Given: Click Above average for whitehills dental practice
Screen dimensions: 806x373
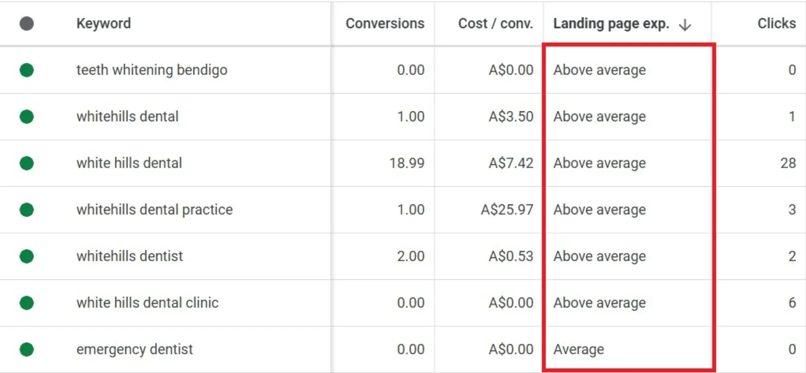Looking at the screenshot, I should pos(599,209).
